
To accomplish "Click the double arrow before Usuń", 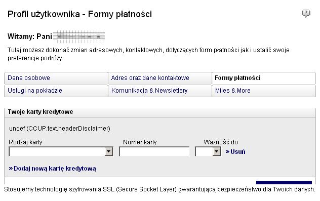I will 227,151.
